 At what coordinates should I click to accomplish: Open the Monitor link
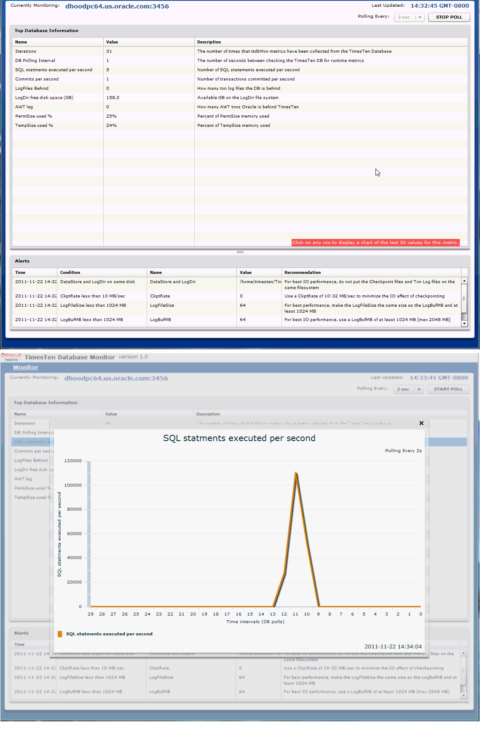tap(25, 367)
